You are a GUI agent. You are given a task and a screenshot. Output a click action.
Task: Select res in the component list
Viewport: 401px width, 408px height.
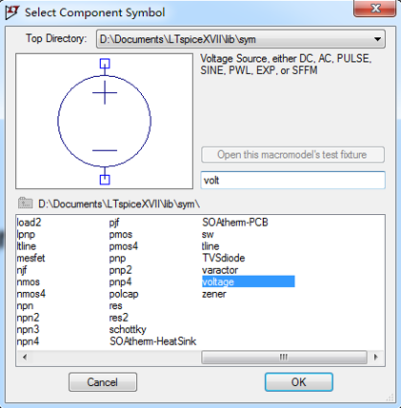[x=115, y=305]
